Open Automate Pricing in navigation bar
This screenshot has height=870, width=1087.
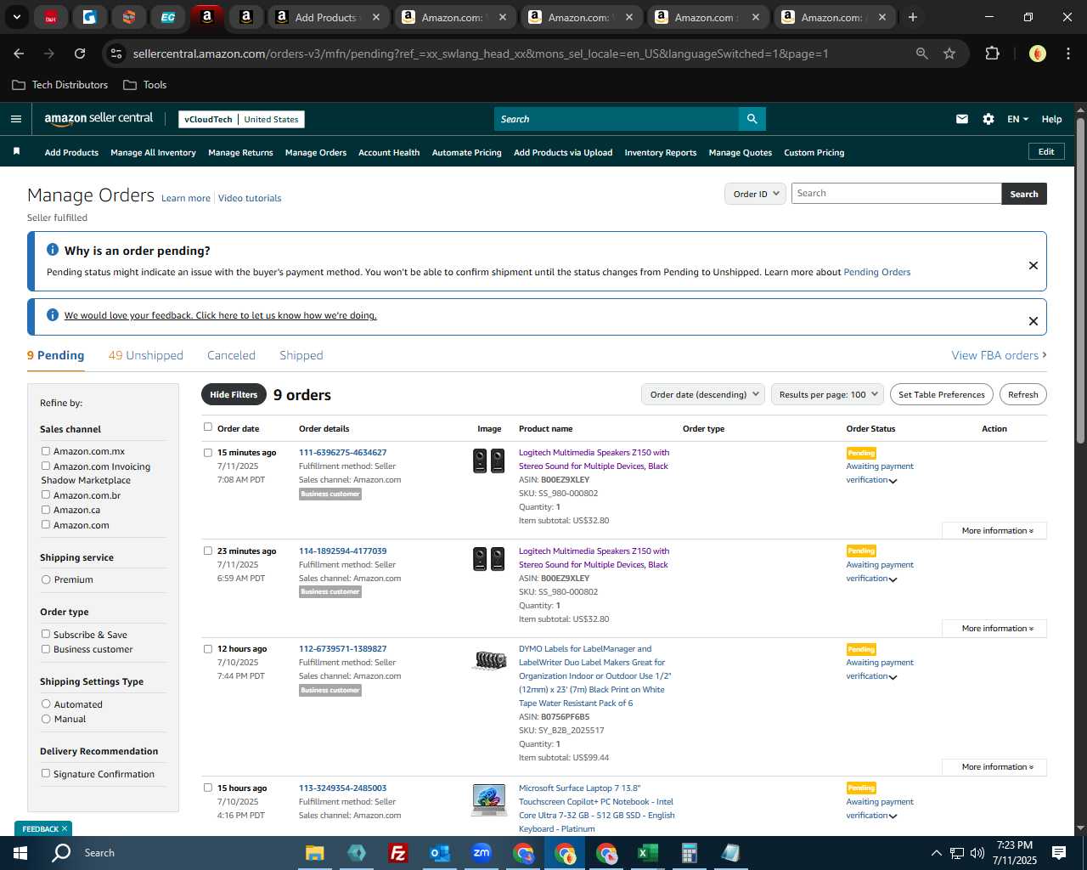point(466,153)
